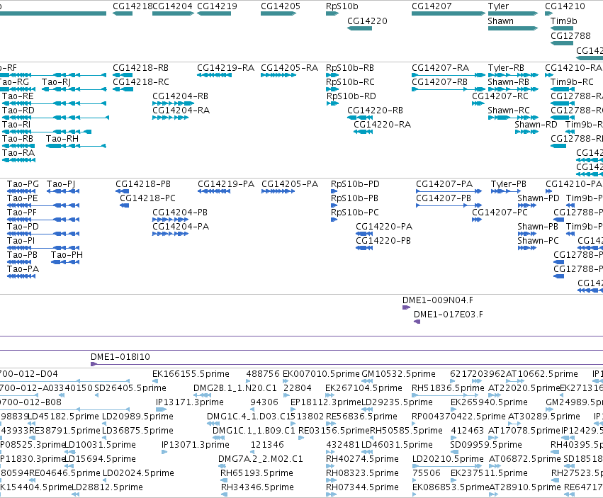Select the Shawn gene label

coord(500,21)
